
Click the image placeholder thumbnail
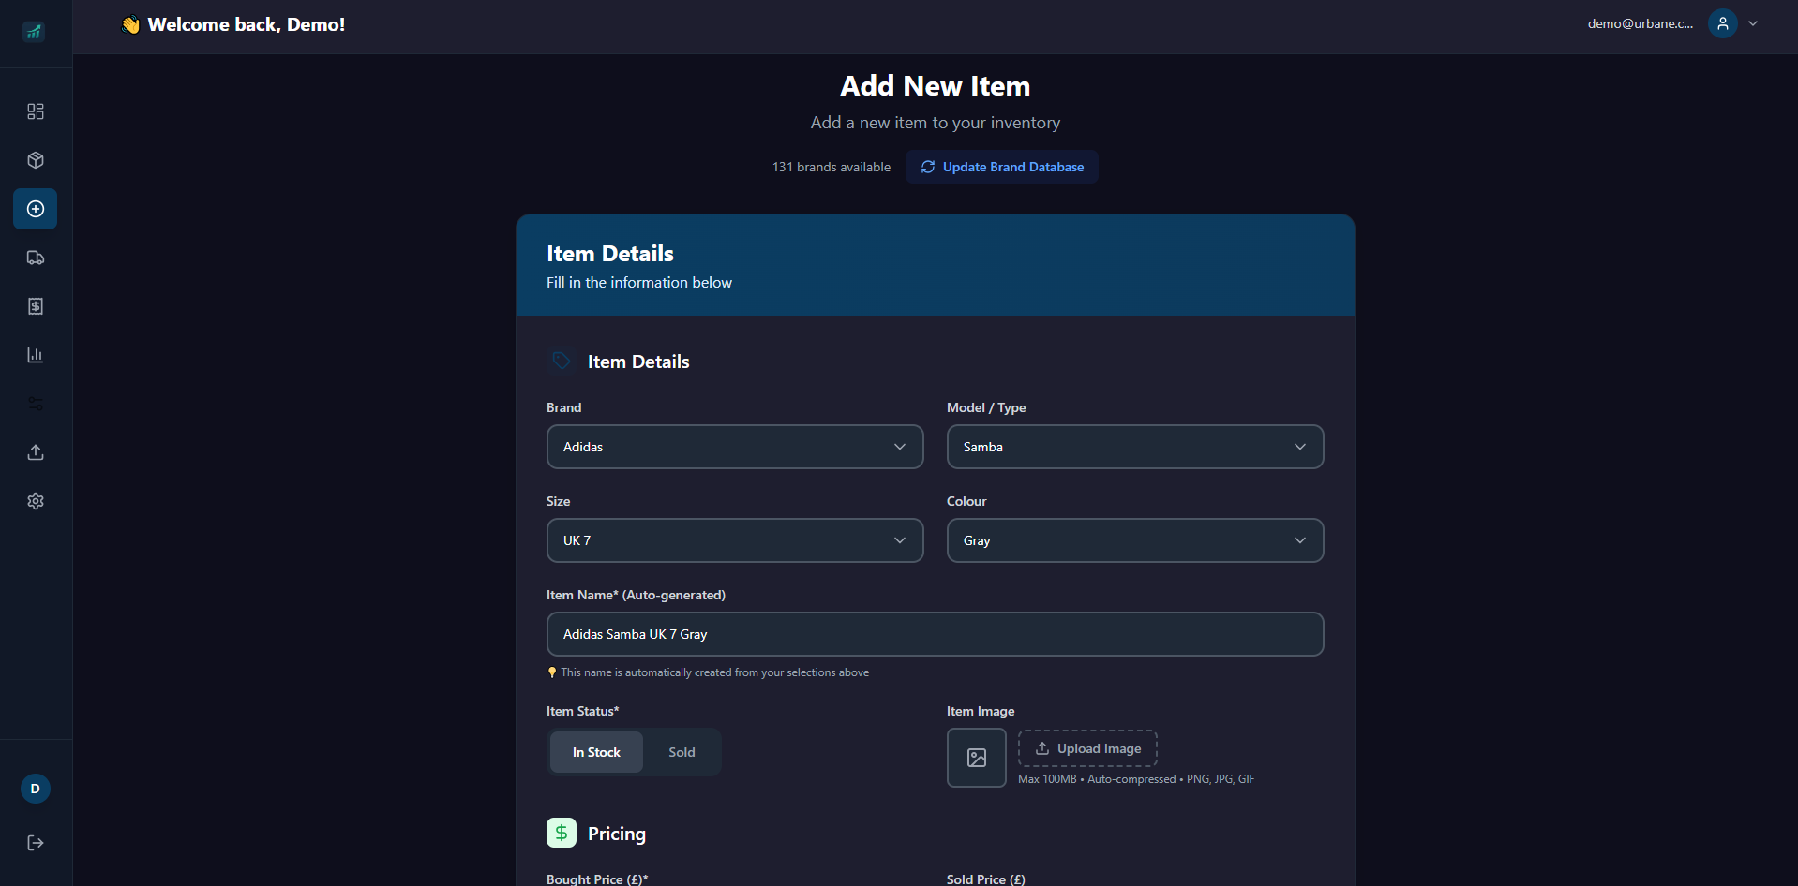(x=977, y=758)
